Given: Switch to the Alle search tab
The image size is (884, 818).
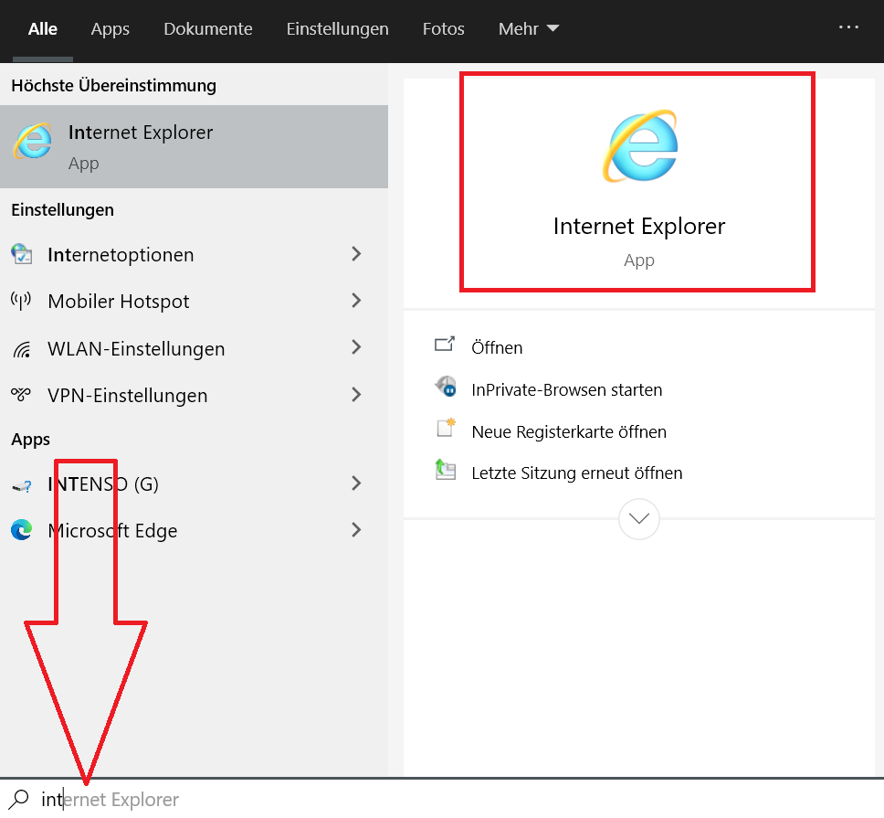Looking at the screenshot, I should coord(43,28).
